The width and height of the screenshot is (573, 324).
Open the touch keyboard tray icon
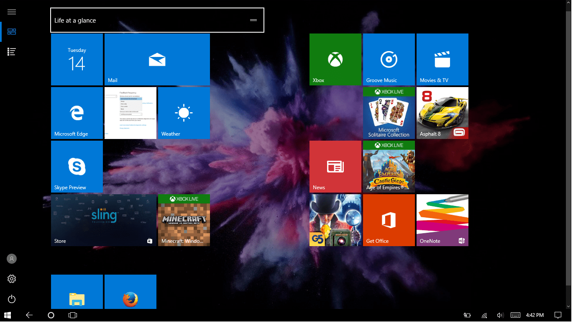tap(515, 315)
